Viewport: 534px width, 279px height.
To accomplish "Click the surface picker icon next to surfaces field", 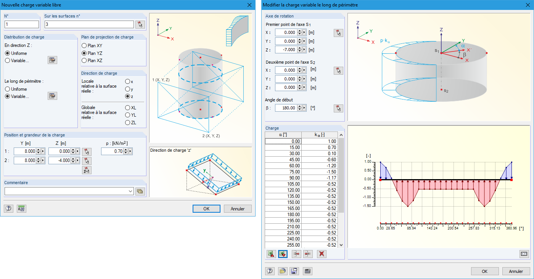I will click(x=140, y=24).
